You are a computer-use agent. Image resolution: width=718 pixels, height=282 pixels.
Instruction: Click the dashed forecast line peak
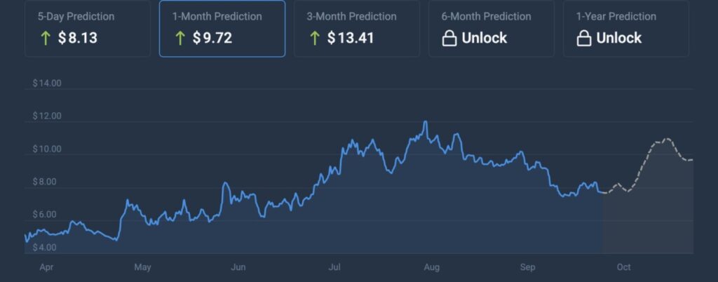coord(667,139)
